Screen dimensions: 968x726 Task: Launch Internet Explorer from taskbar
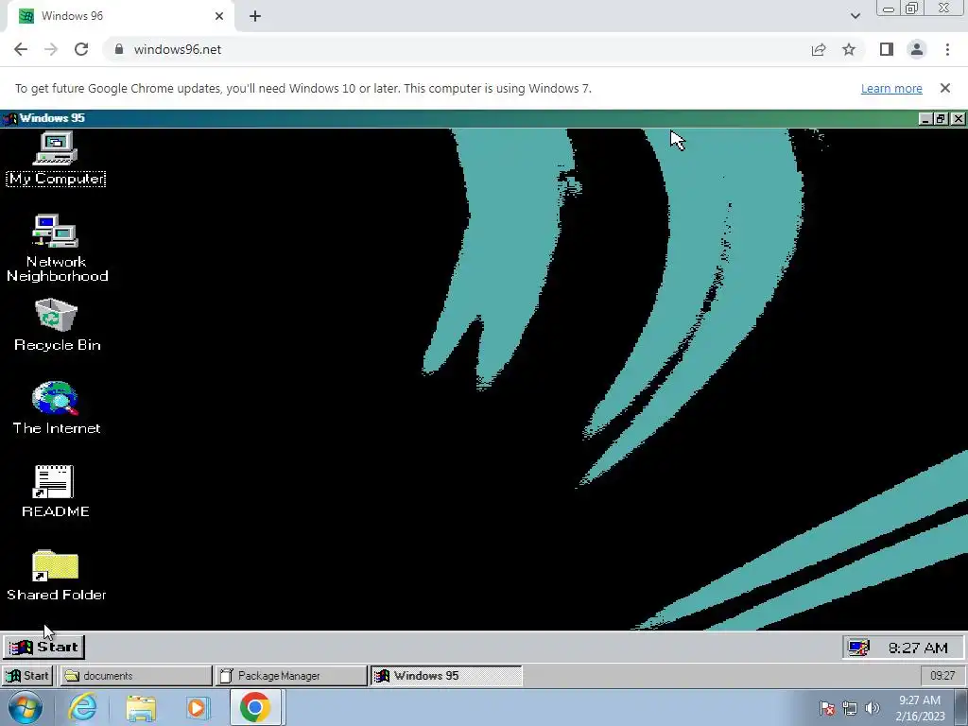coord(83,707)
